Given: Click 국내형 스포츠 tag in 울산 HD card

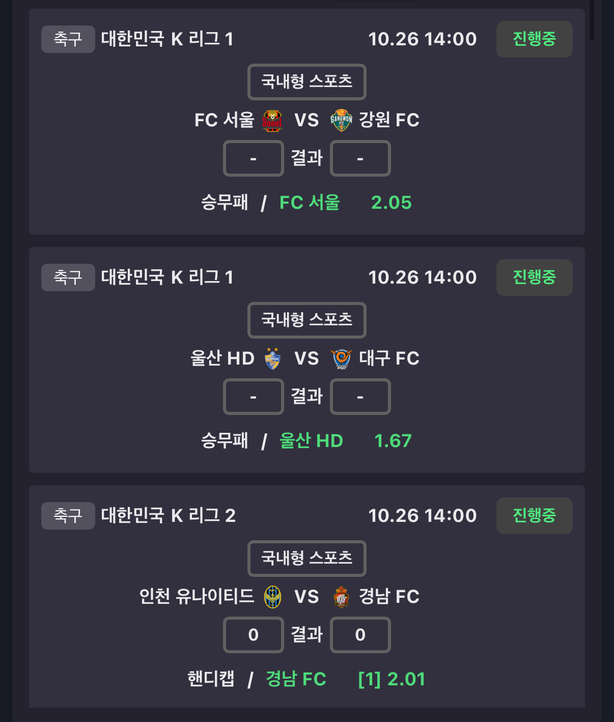Looking at the screenshot, I should pyautogui.click(x=306, y=320).
